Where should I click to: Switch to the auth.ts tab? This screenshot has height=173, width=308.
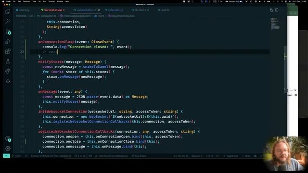click(x=164, y=10)
